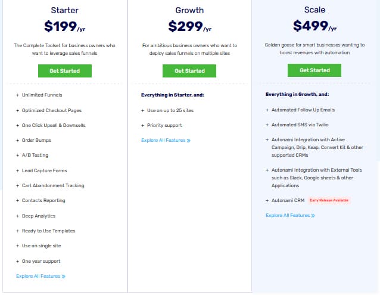The height and width of the screenshot is (295, 380).
Task: Click plus icon beside Autonami CRM
Action: pyautogui.click(x=267, y=200)
